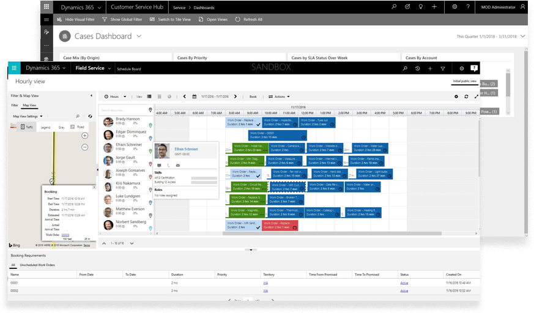Screen dimensions: 534x313
Task: Select the red Work Order booking block
Action: (x=280, y=225)
